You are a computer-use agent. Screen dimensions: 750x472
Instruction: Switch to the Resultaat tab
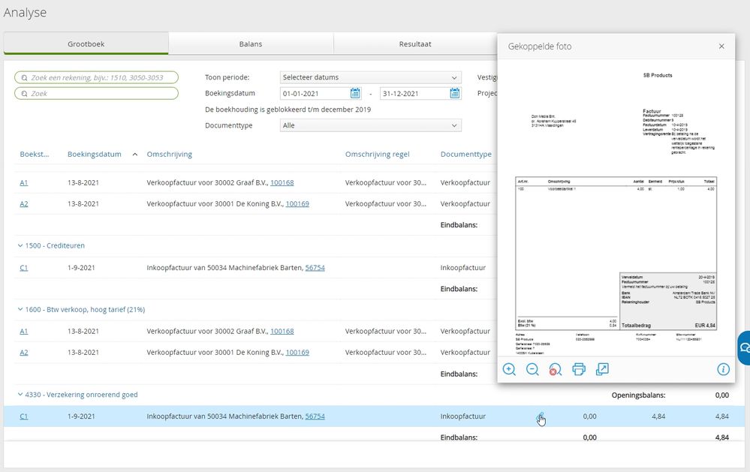click(415, 44)
